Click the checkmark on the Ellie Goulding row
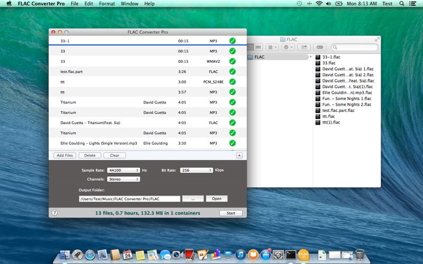The height and width of the screenshot is (264, 423). 232,143
